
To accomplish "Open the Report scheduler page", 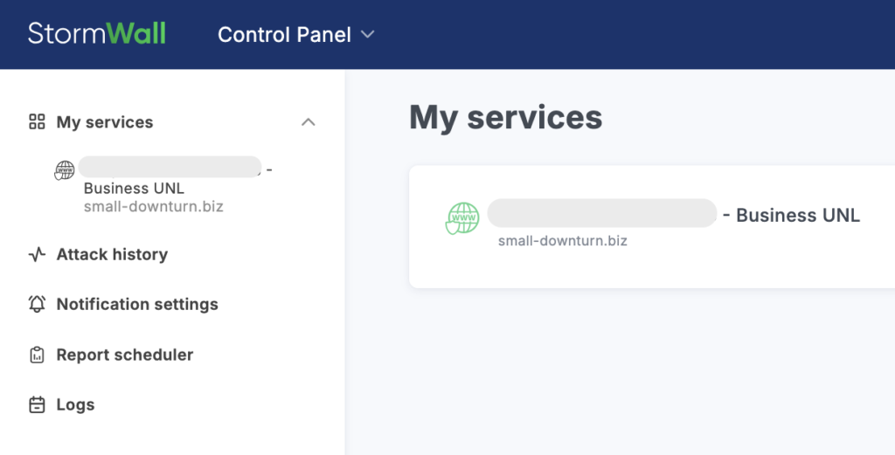I will (x=125, y=355).
